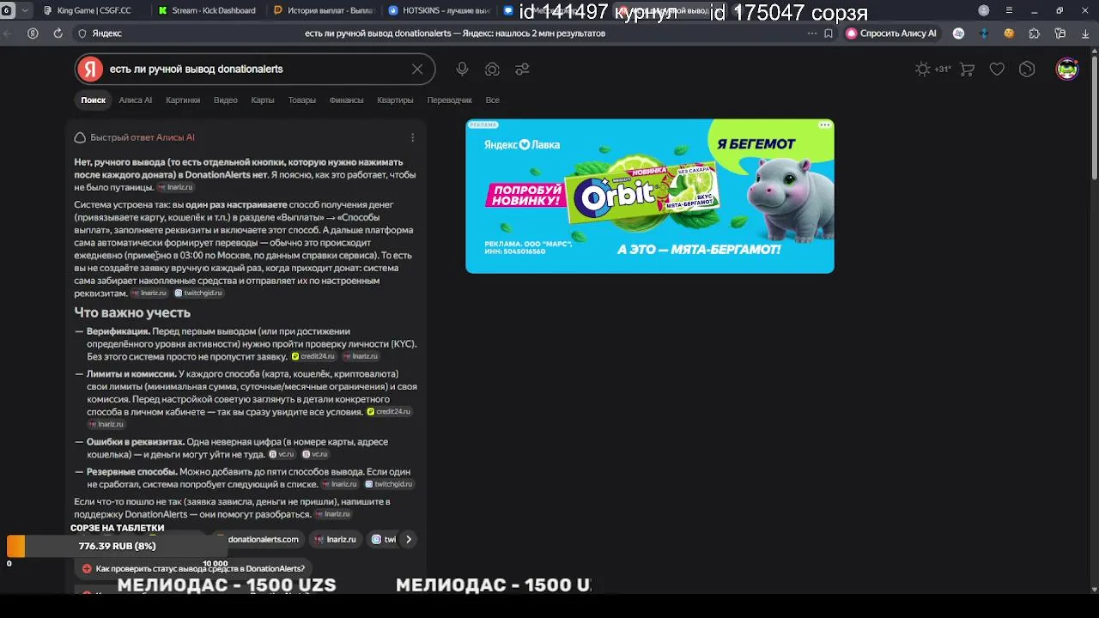
Task: Select the Картинки search category
Action: click(x=183, y=100)
